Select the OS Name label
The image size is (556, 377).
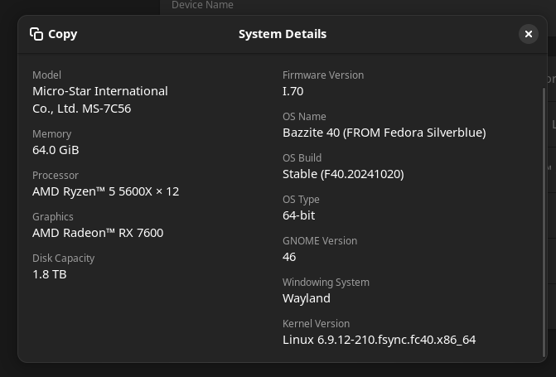point(304,117)
